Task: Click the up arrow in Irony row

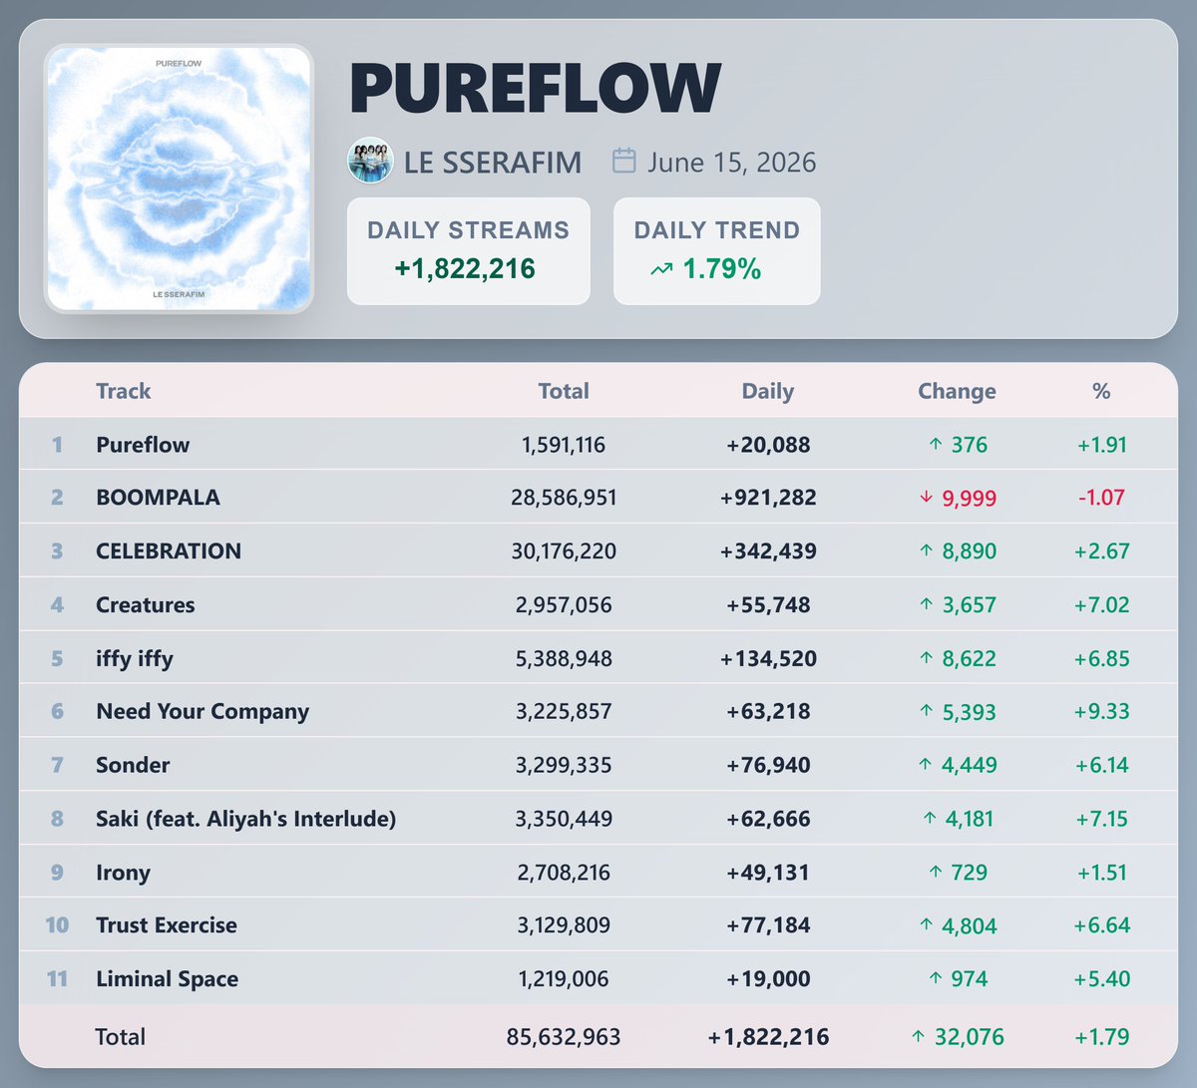Action: [x=935, y=873]
